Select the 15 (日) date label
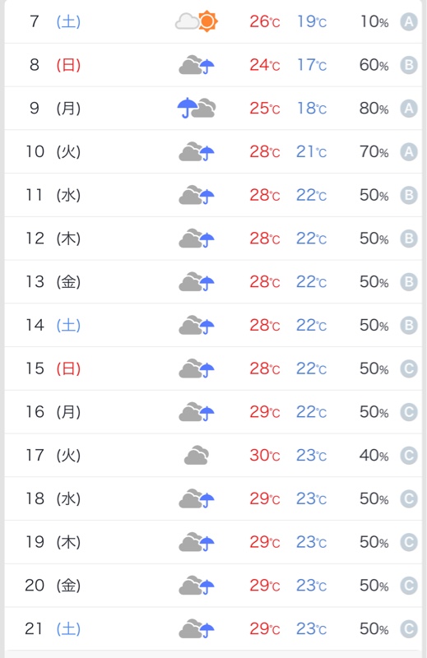The image size is (427, 658). coord(53,368)
